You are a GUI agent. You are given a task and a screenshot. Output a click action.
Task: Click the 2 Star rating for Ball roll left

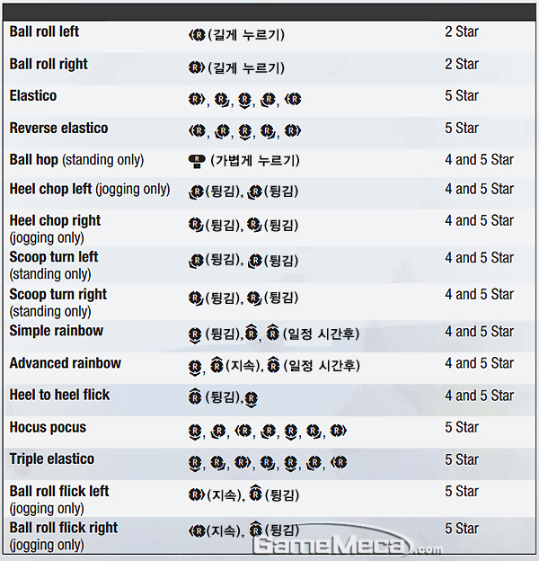click(462, 31)
